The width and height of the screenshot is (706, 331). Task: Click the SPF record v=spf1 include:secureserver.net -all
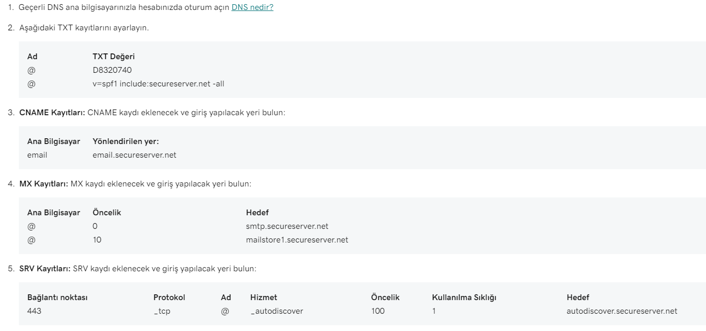pos(159,84)
